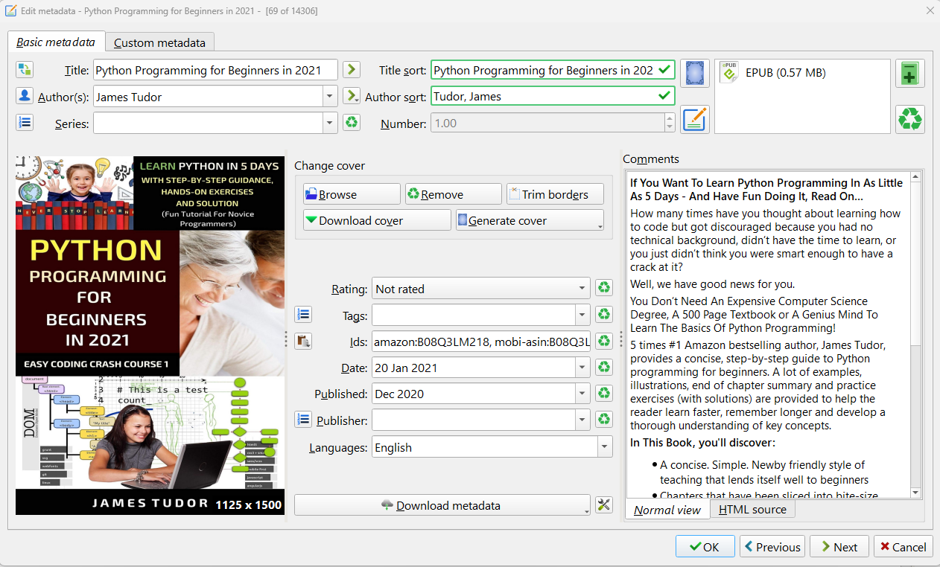Open the Rating dropdown
The width and height of the screenshot is (940, 567).
582,289
